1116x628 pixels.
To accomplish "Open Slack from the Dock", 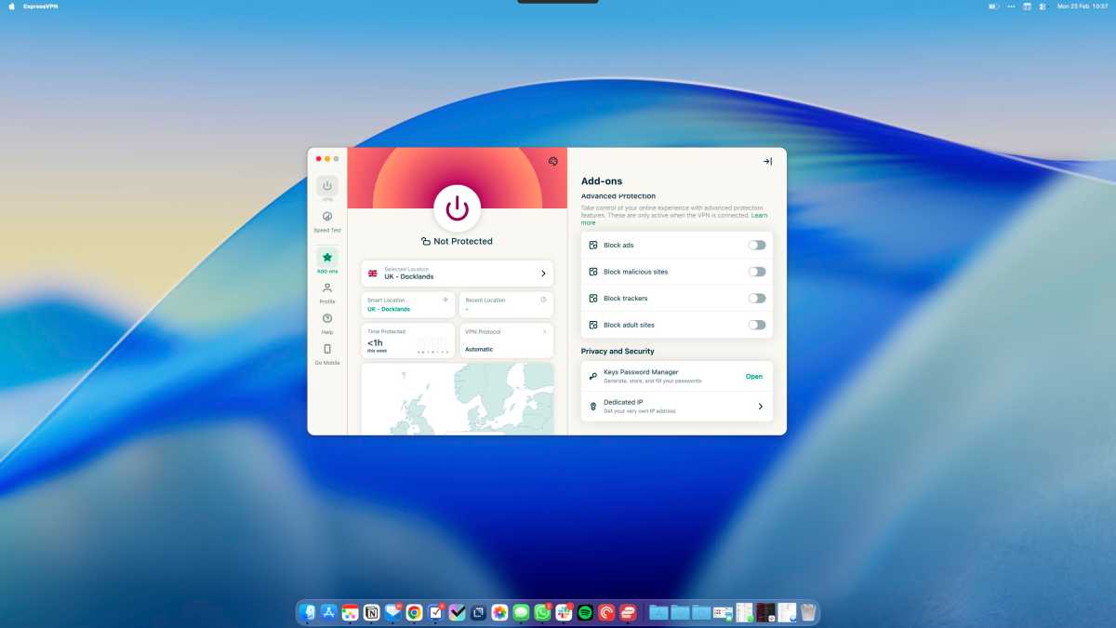I will (x=564, y=612).
